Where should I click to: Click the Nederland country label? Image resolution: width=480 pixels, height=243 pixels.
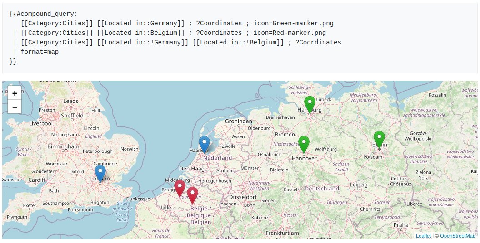(217, 158)
